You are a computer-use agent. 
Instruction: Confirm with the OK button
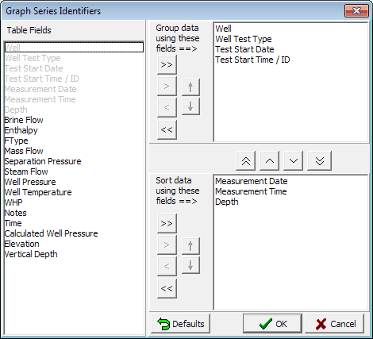(x=272, y=324)
